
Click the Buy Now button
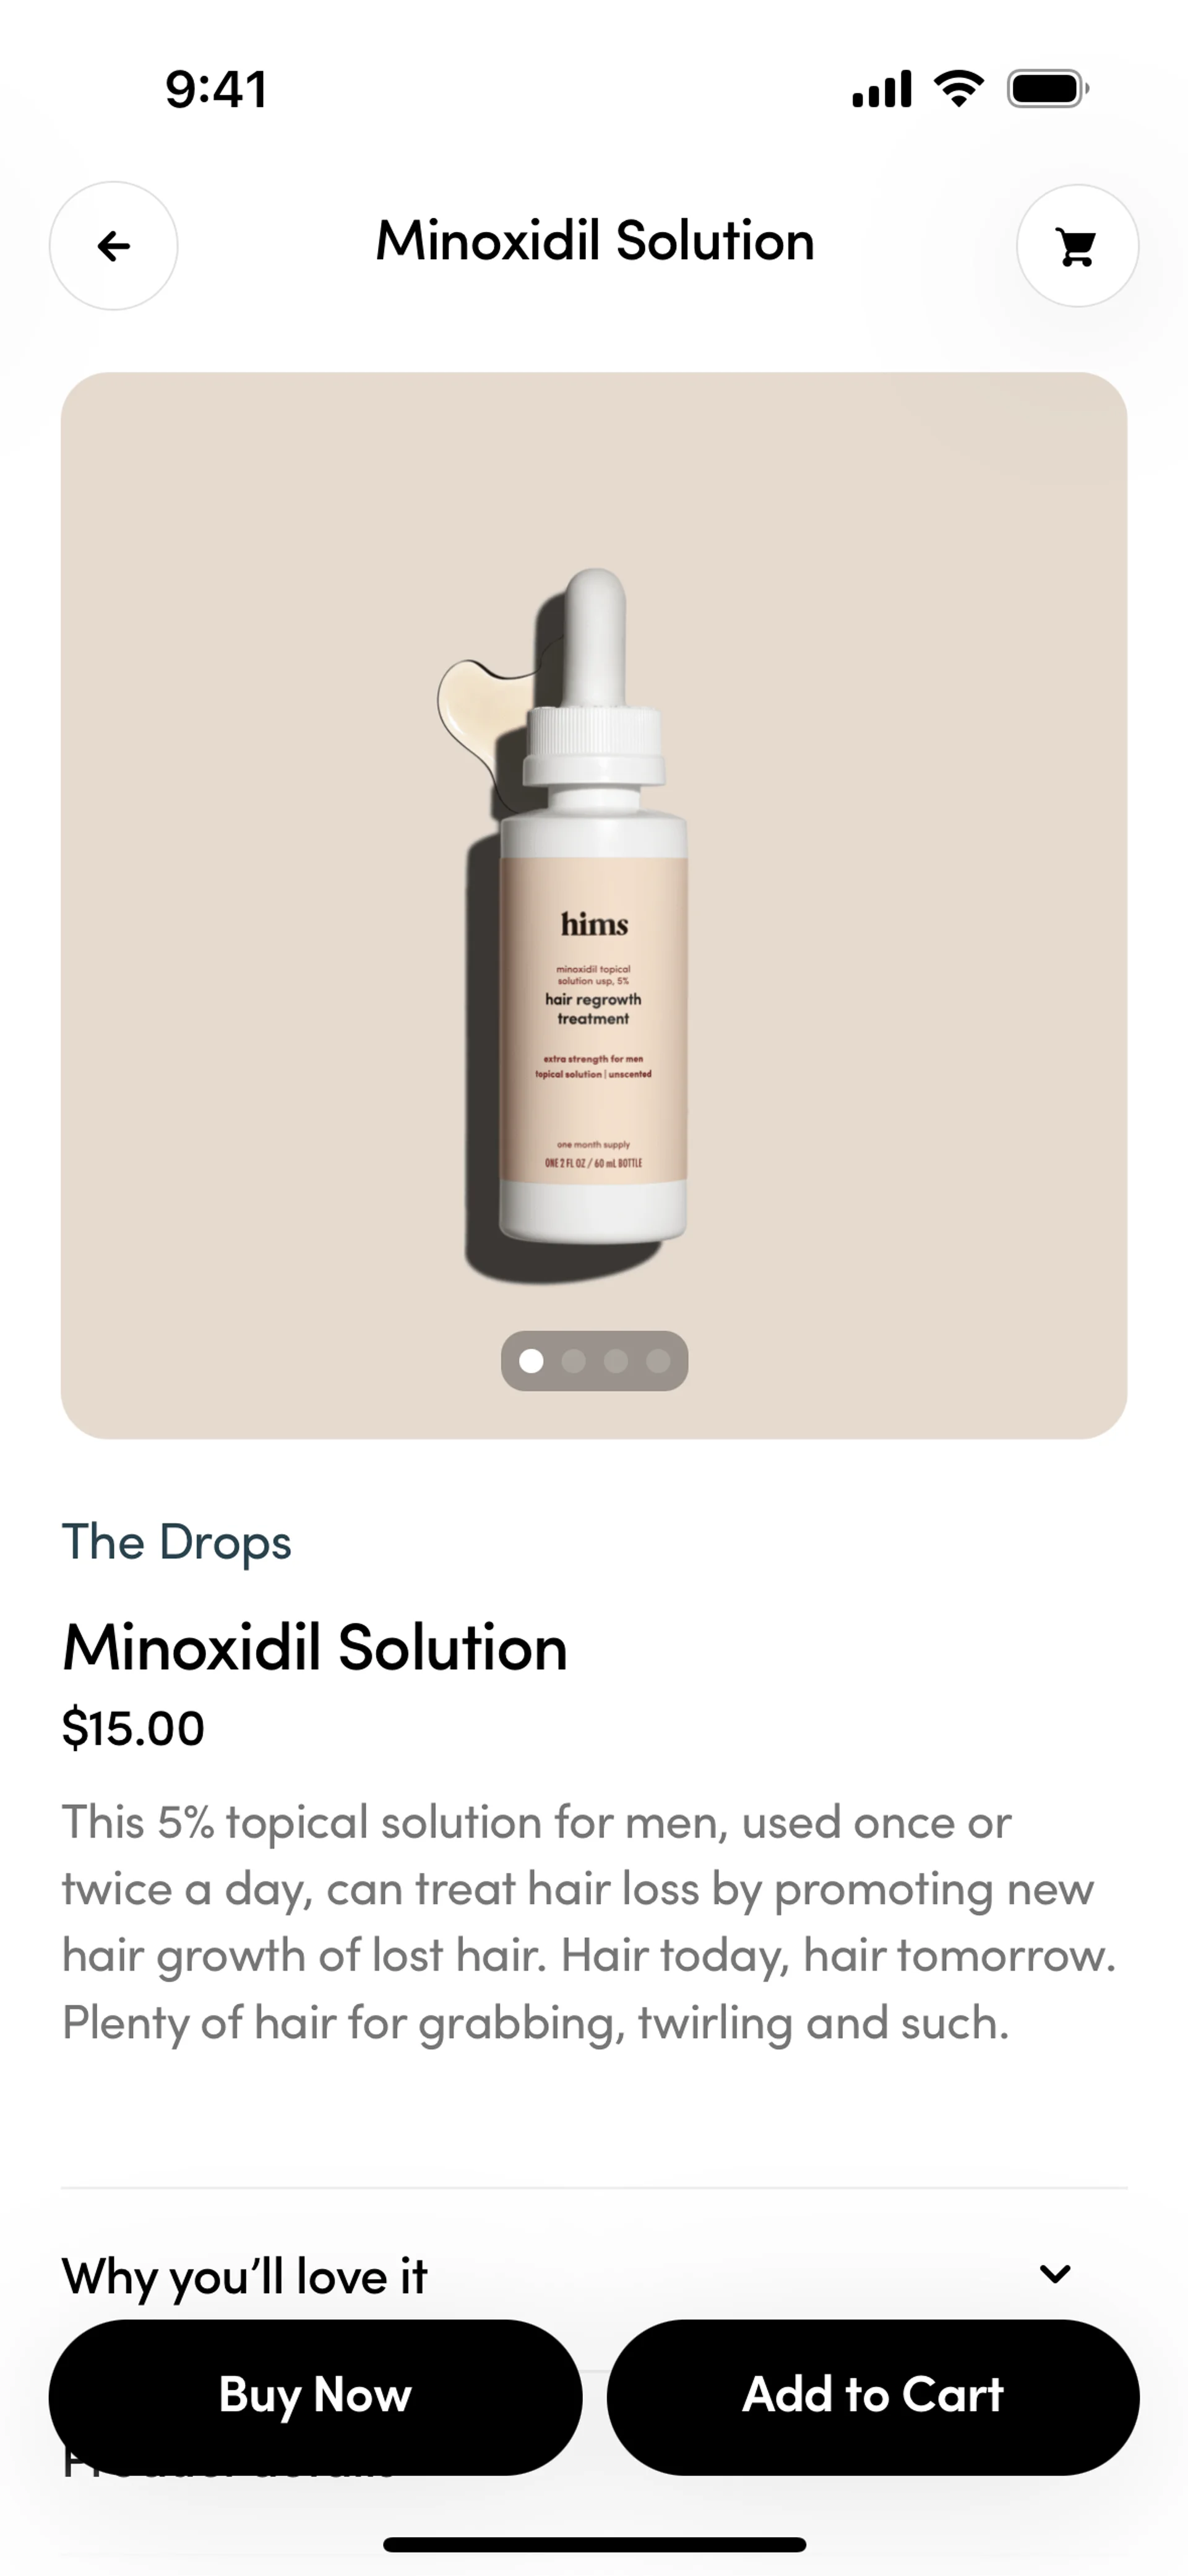pyautogui.click(x=315, y=2397)
